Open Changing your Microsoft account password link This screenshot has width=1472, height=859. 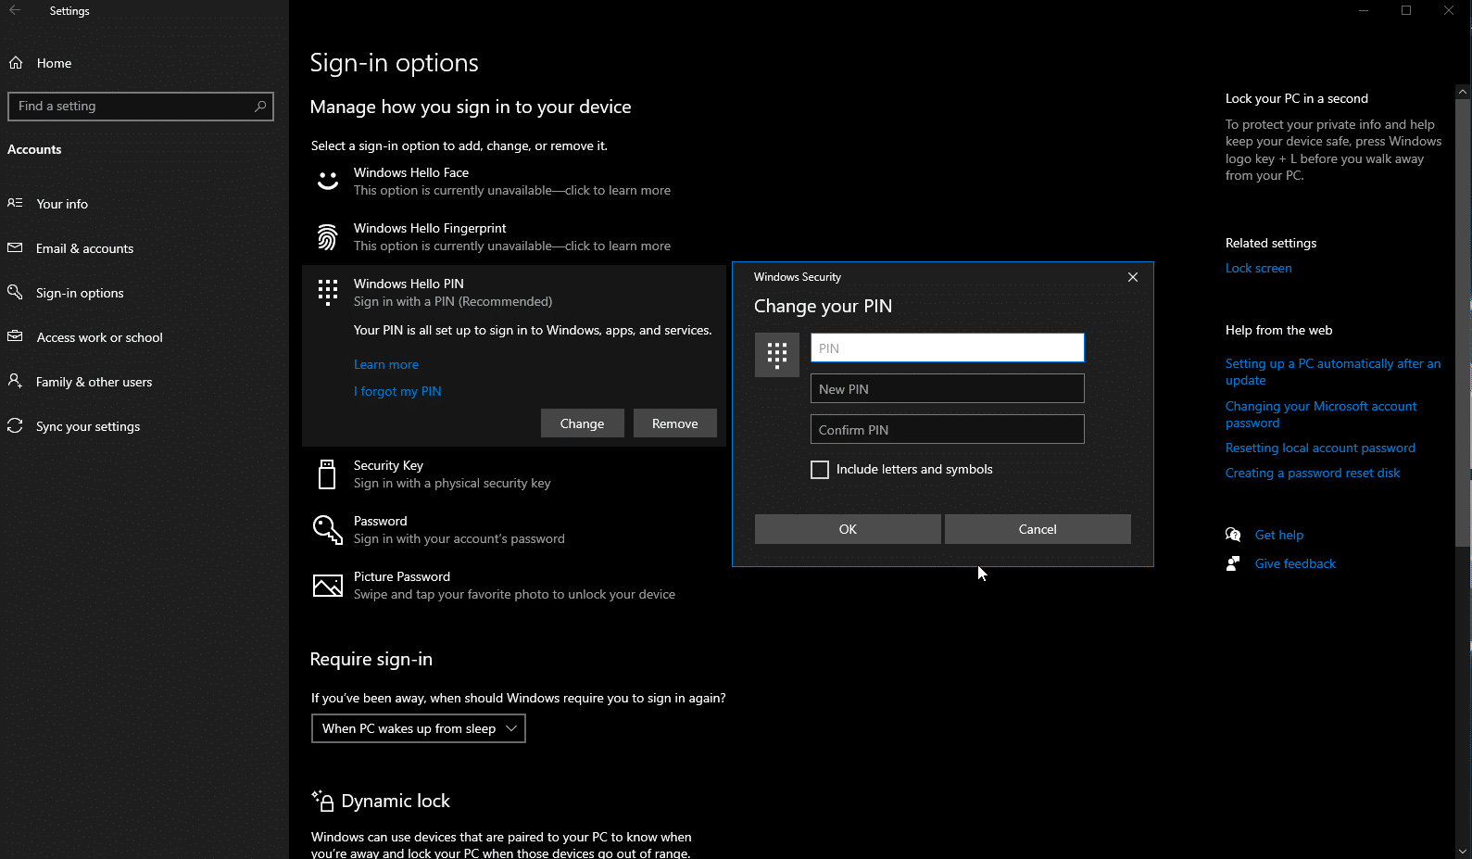pyautogui.click(x=1321, y=414)
